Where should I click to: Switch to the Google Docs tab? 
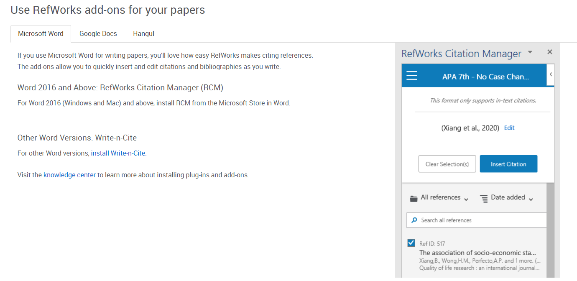coord(98,33)
